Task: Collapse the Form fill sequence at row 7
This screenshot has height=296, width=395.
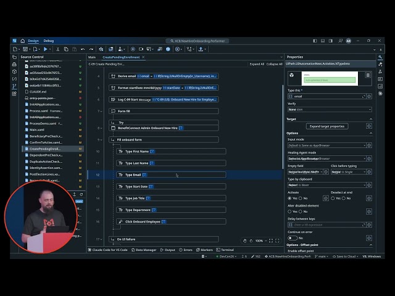Action: [101, 111]
